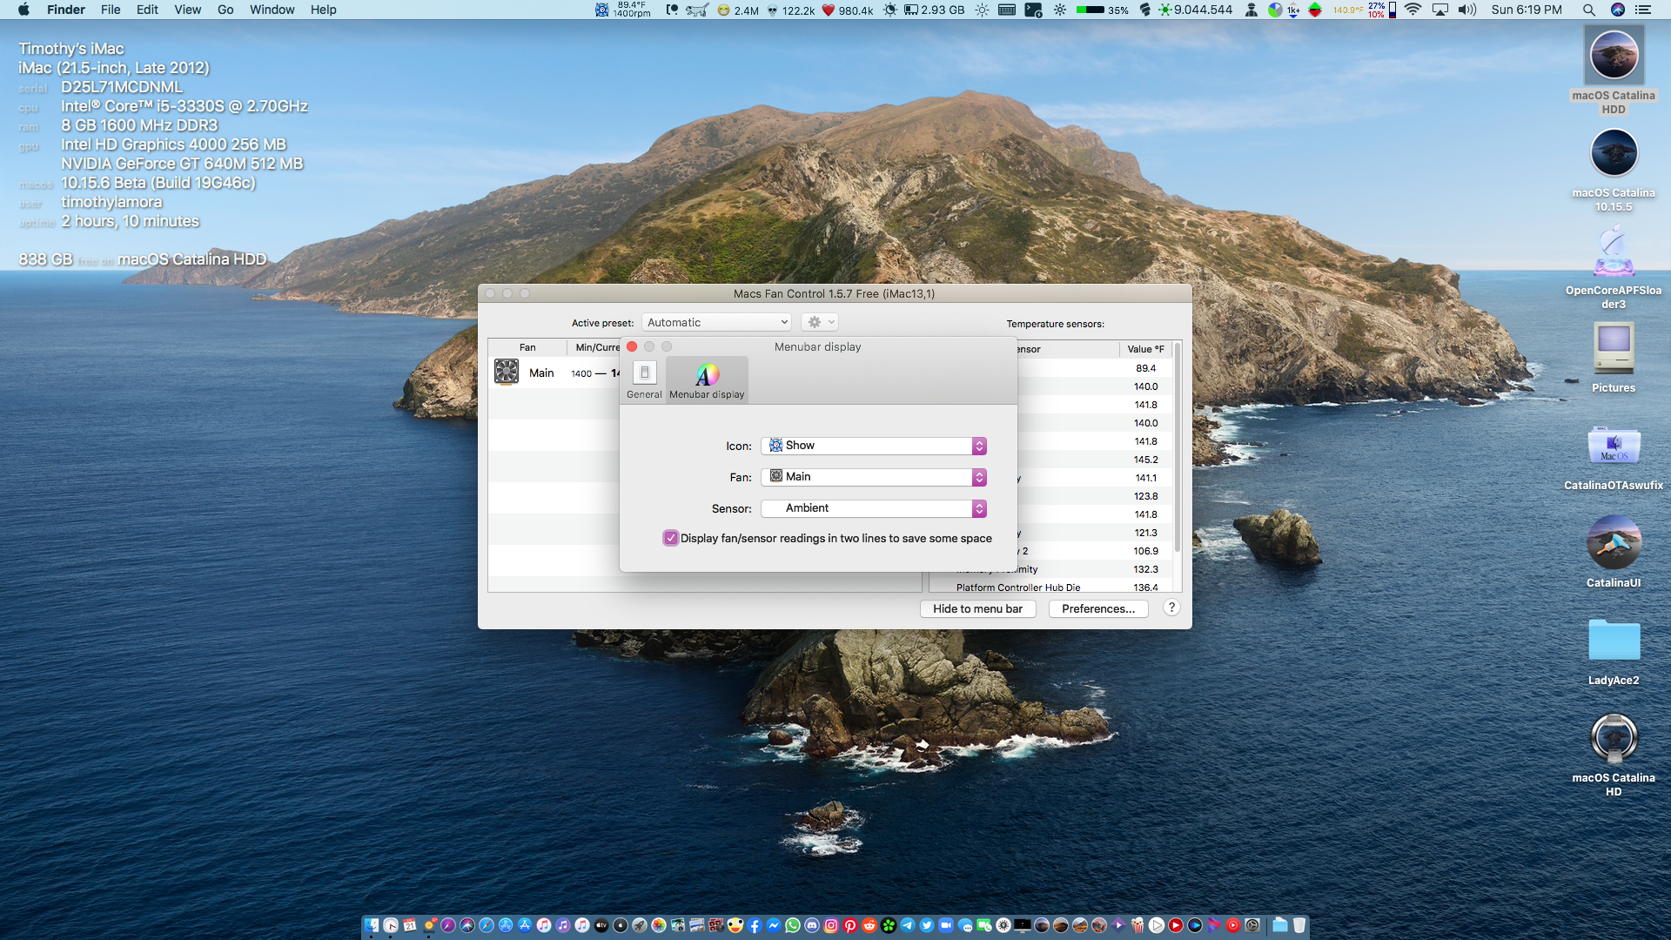The width and height of the screenshot is (1671, 940).
Task: Click the volume icon in menu bar
Action: click(1467, 10)
